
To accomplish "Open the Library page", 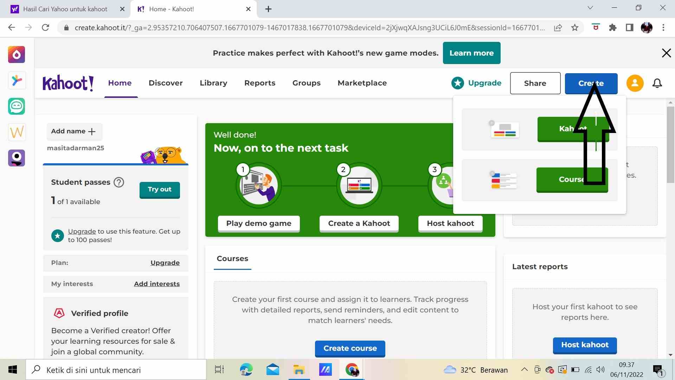I will (x=213, y=83).
